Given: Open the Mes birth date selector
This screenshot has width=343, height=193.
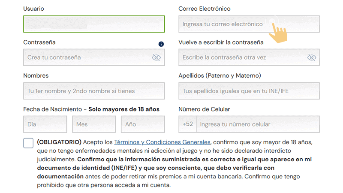Looking at the screenshot, I should coord(94,124).
